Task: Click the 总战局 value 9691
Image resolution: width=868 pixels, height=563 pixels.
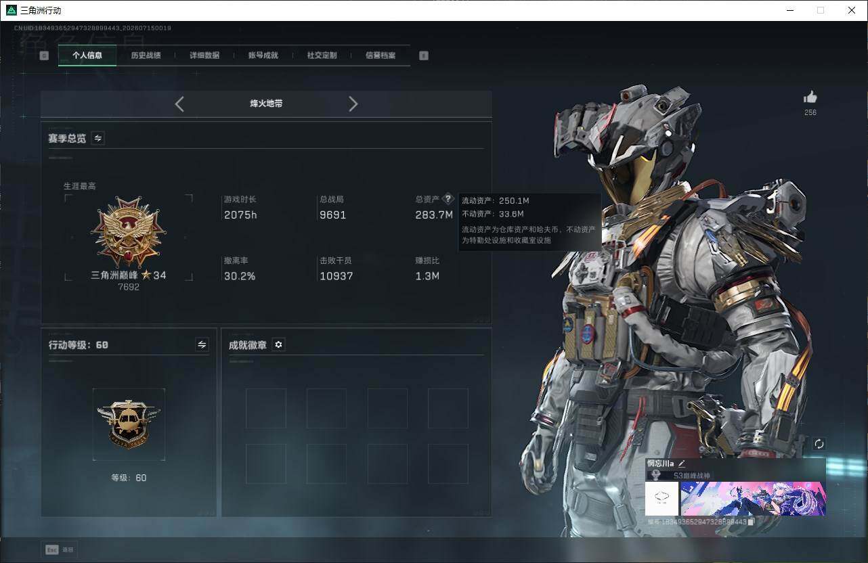Action: coord(332,215)
